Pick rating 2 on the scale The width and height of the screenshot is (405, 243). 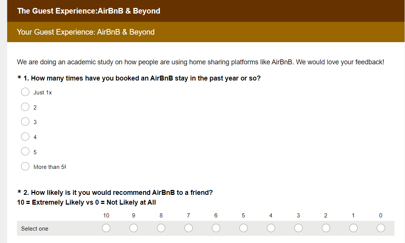pos(326,228)
